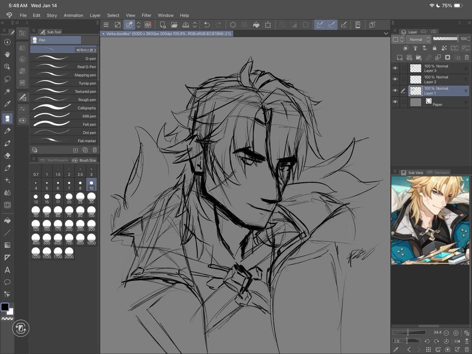Toggle Clip to layer below icon
Viewport: 472px width, 354px height.
click(x=406, y=48)
